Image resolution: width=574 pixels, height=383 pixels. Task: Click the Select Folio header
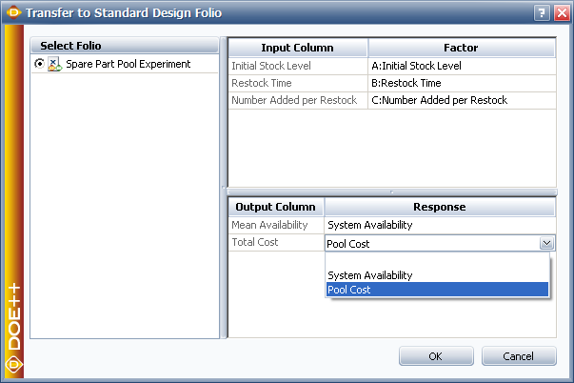click(125, 46)
